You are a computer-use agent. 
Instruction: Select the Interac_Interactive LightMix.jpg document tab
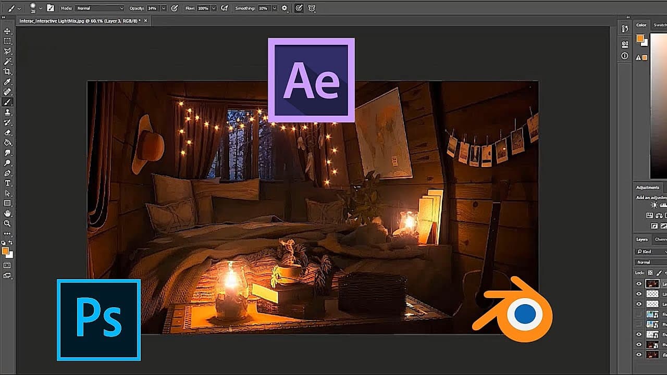pos(80,21)
